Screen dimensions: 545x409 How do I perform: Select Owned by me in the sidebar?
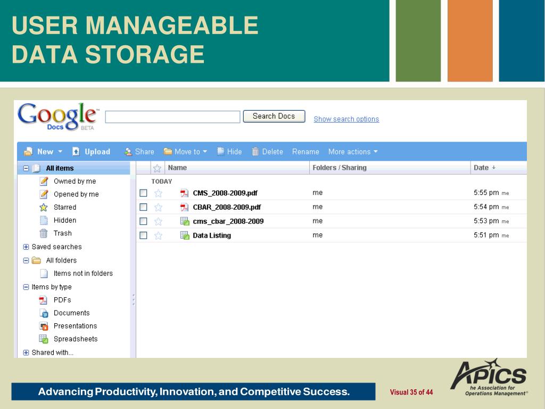(75, 181)
